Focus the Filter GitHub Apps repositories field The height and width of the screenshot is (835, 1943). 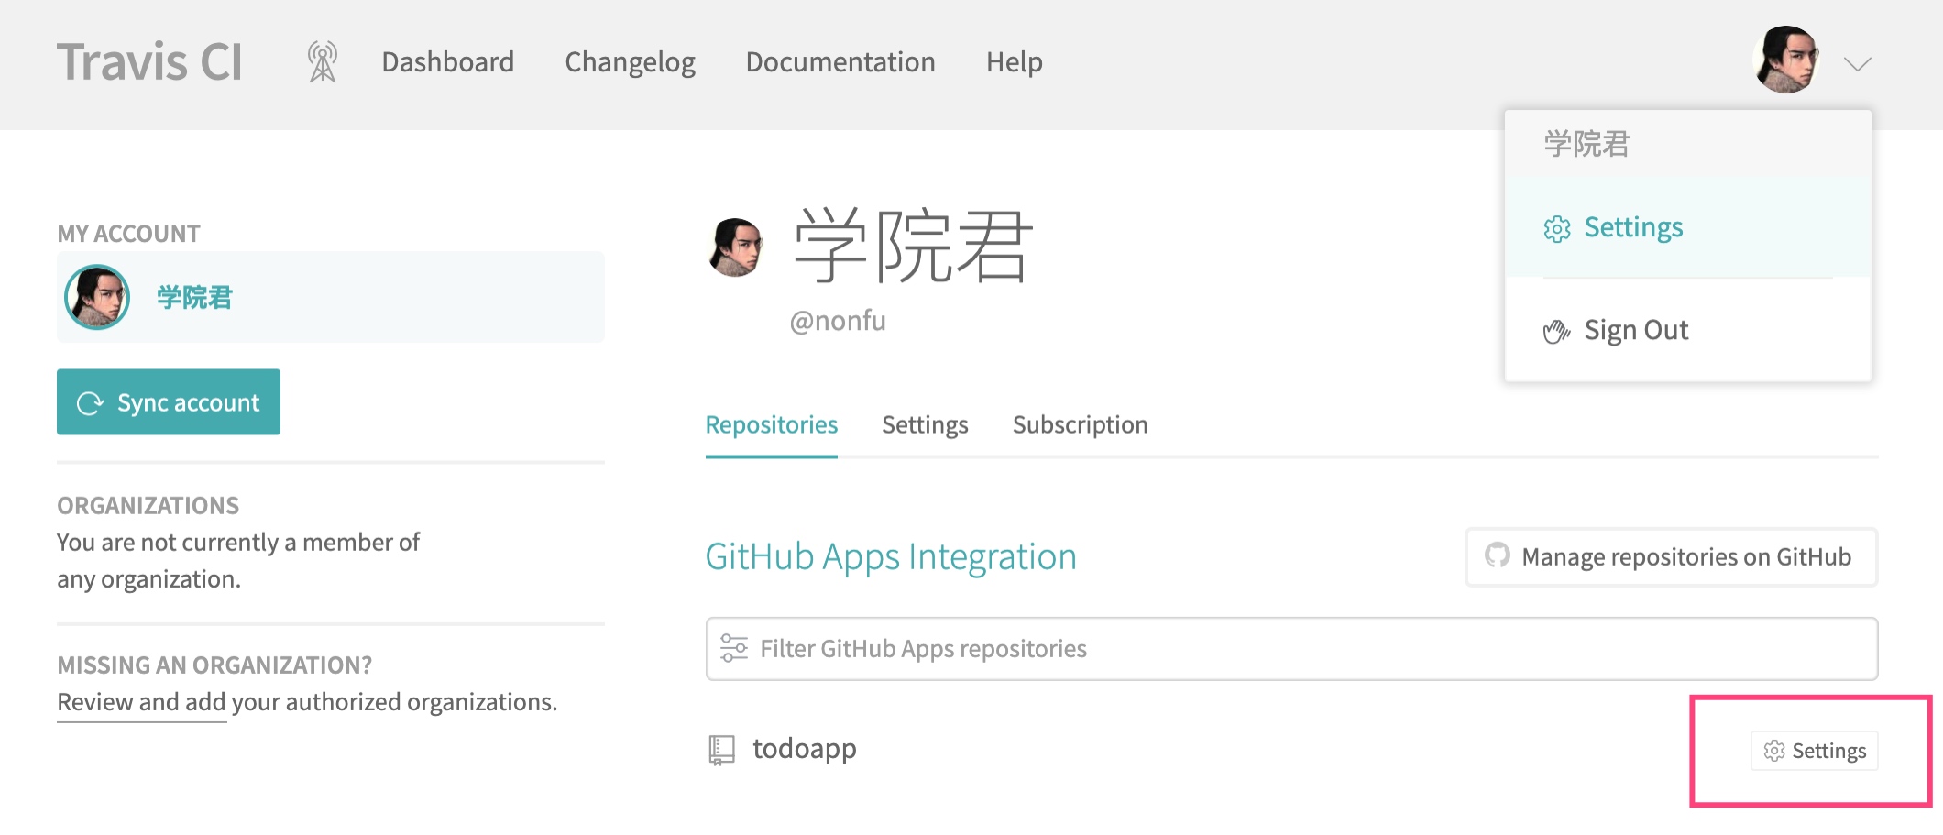point(1291,649)
